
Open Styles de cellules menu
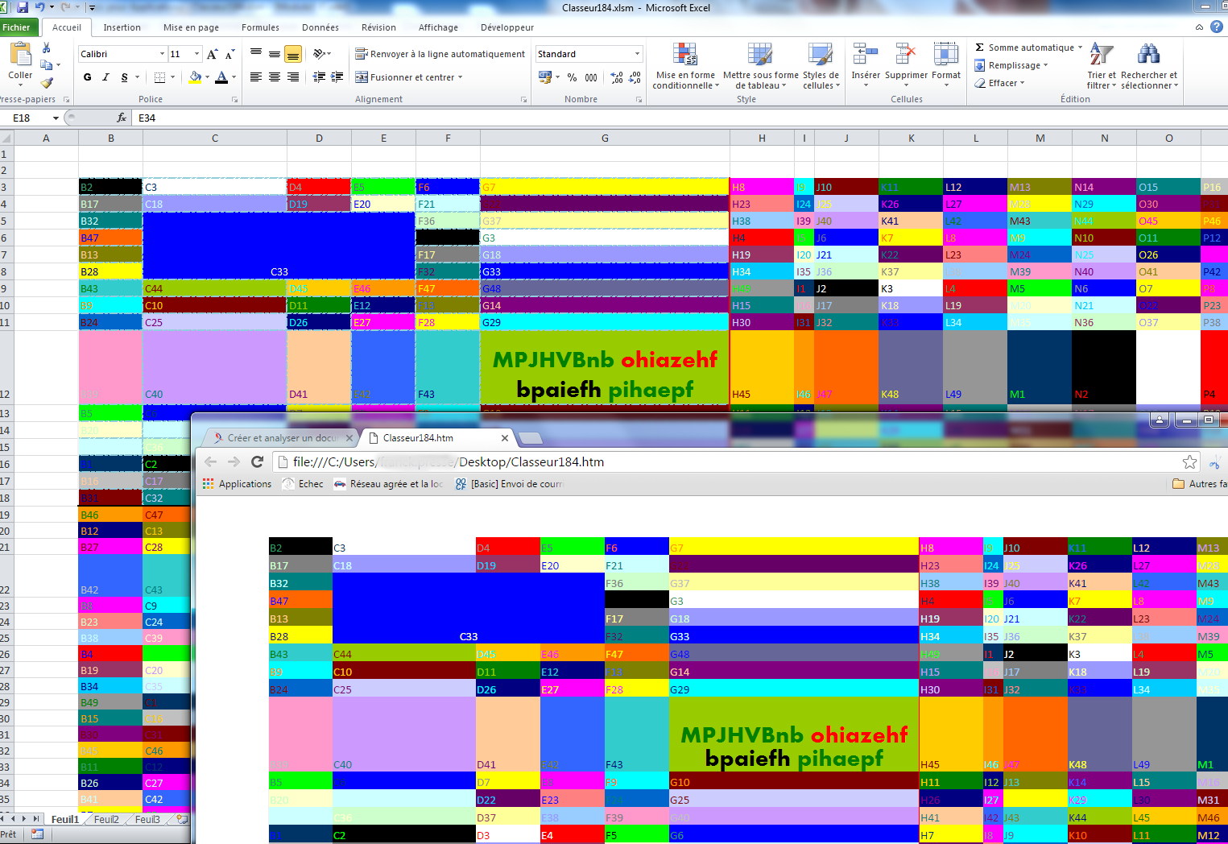coord(821,65)
